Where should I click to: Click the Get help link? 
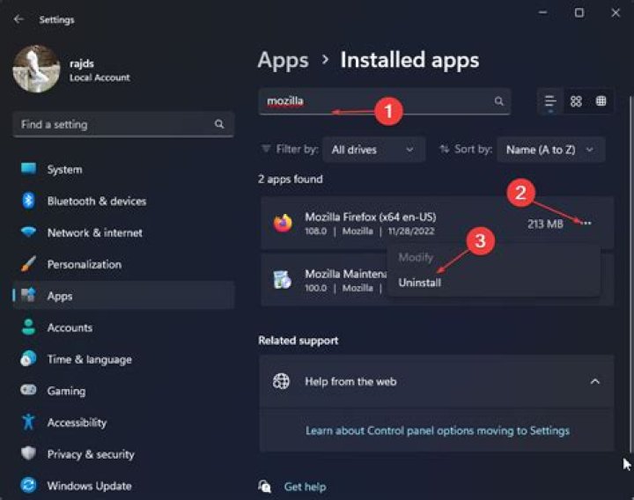click(305, 487)
